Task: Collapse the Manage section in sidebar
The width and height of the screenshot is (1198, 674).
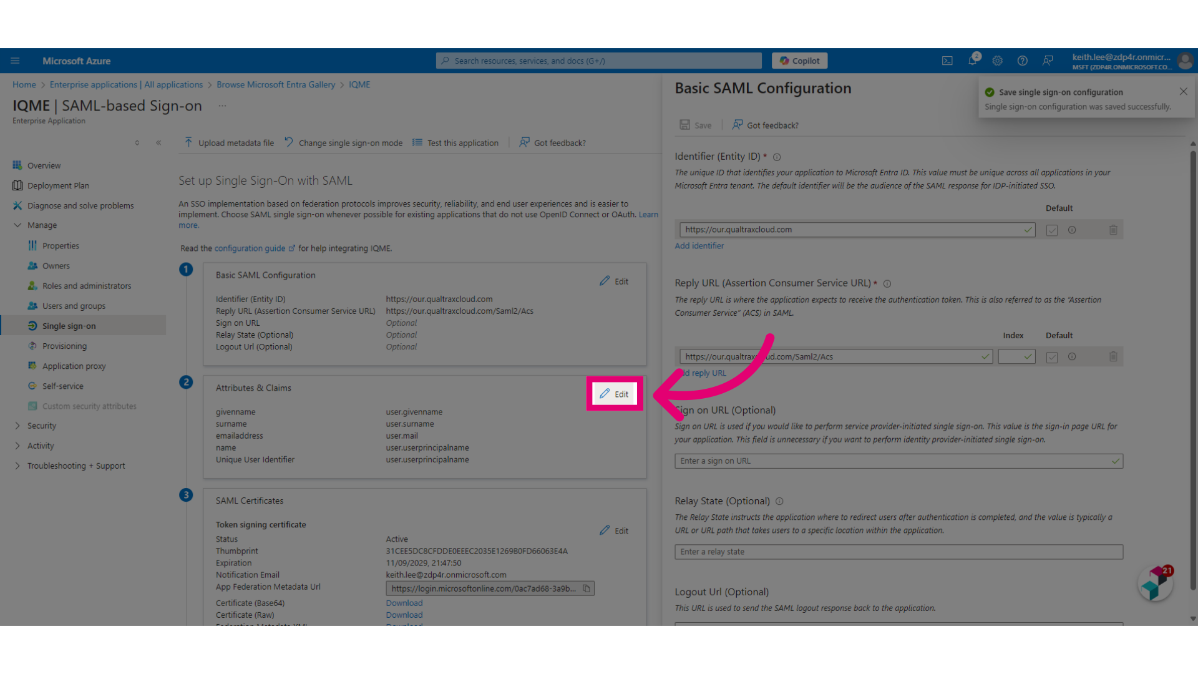Action: click(17, 225)
